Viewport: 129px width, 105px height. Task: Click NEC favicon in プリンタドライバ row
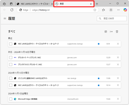(x=15, y=64)
